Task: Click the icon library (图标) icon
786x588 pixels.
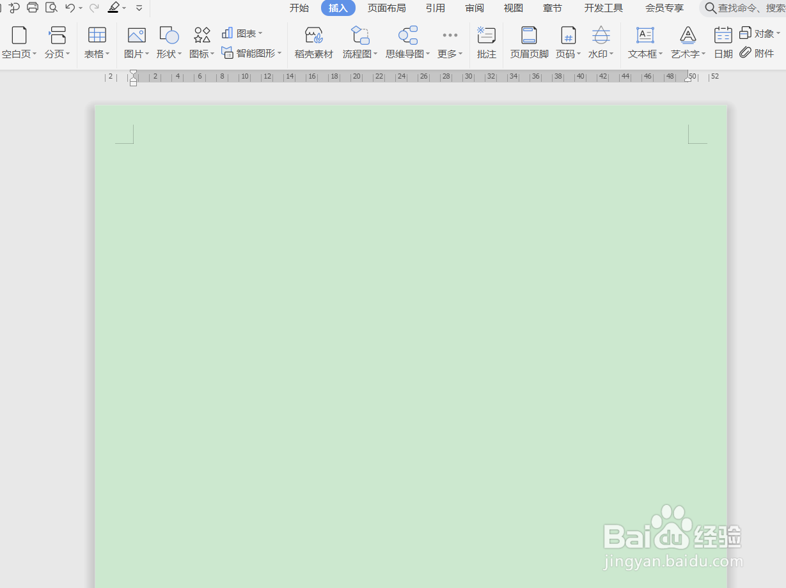Action: click(x=202, y=35)
